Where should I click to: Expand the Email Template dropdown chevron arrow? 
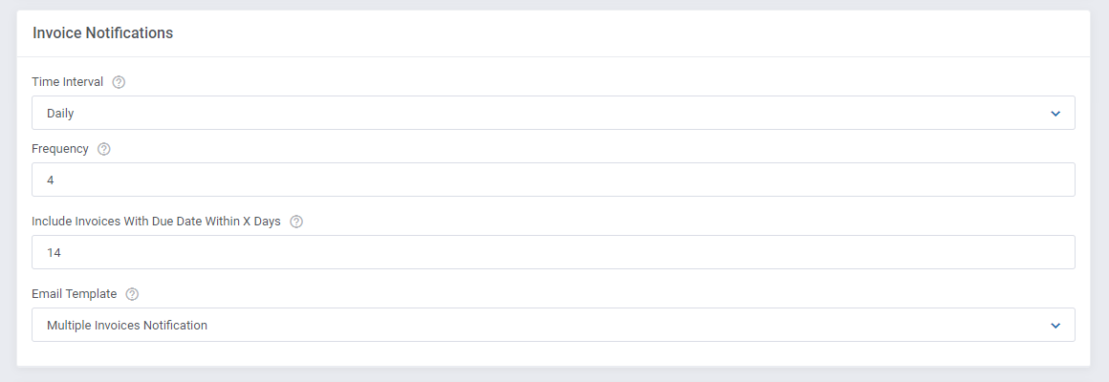pyautogui.click(x=1055, y=326)
